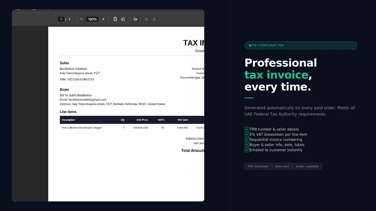The width and height of the screenshot is (376, 211).
Task: Click the 'Total Amount' label
Action: 193,151
